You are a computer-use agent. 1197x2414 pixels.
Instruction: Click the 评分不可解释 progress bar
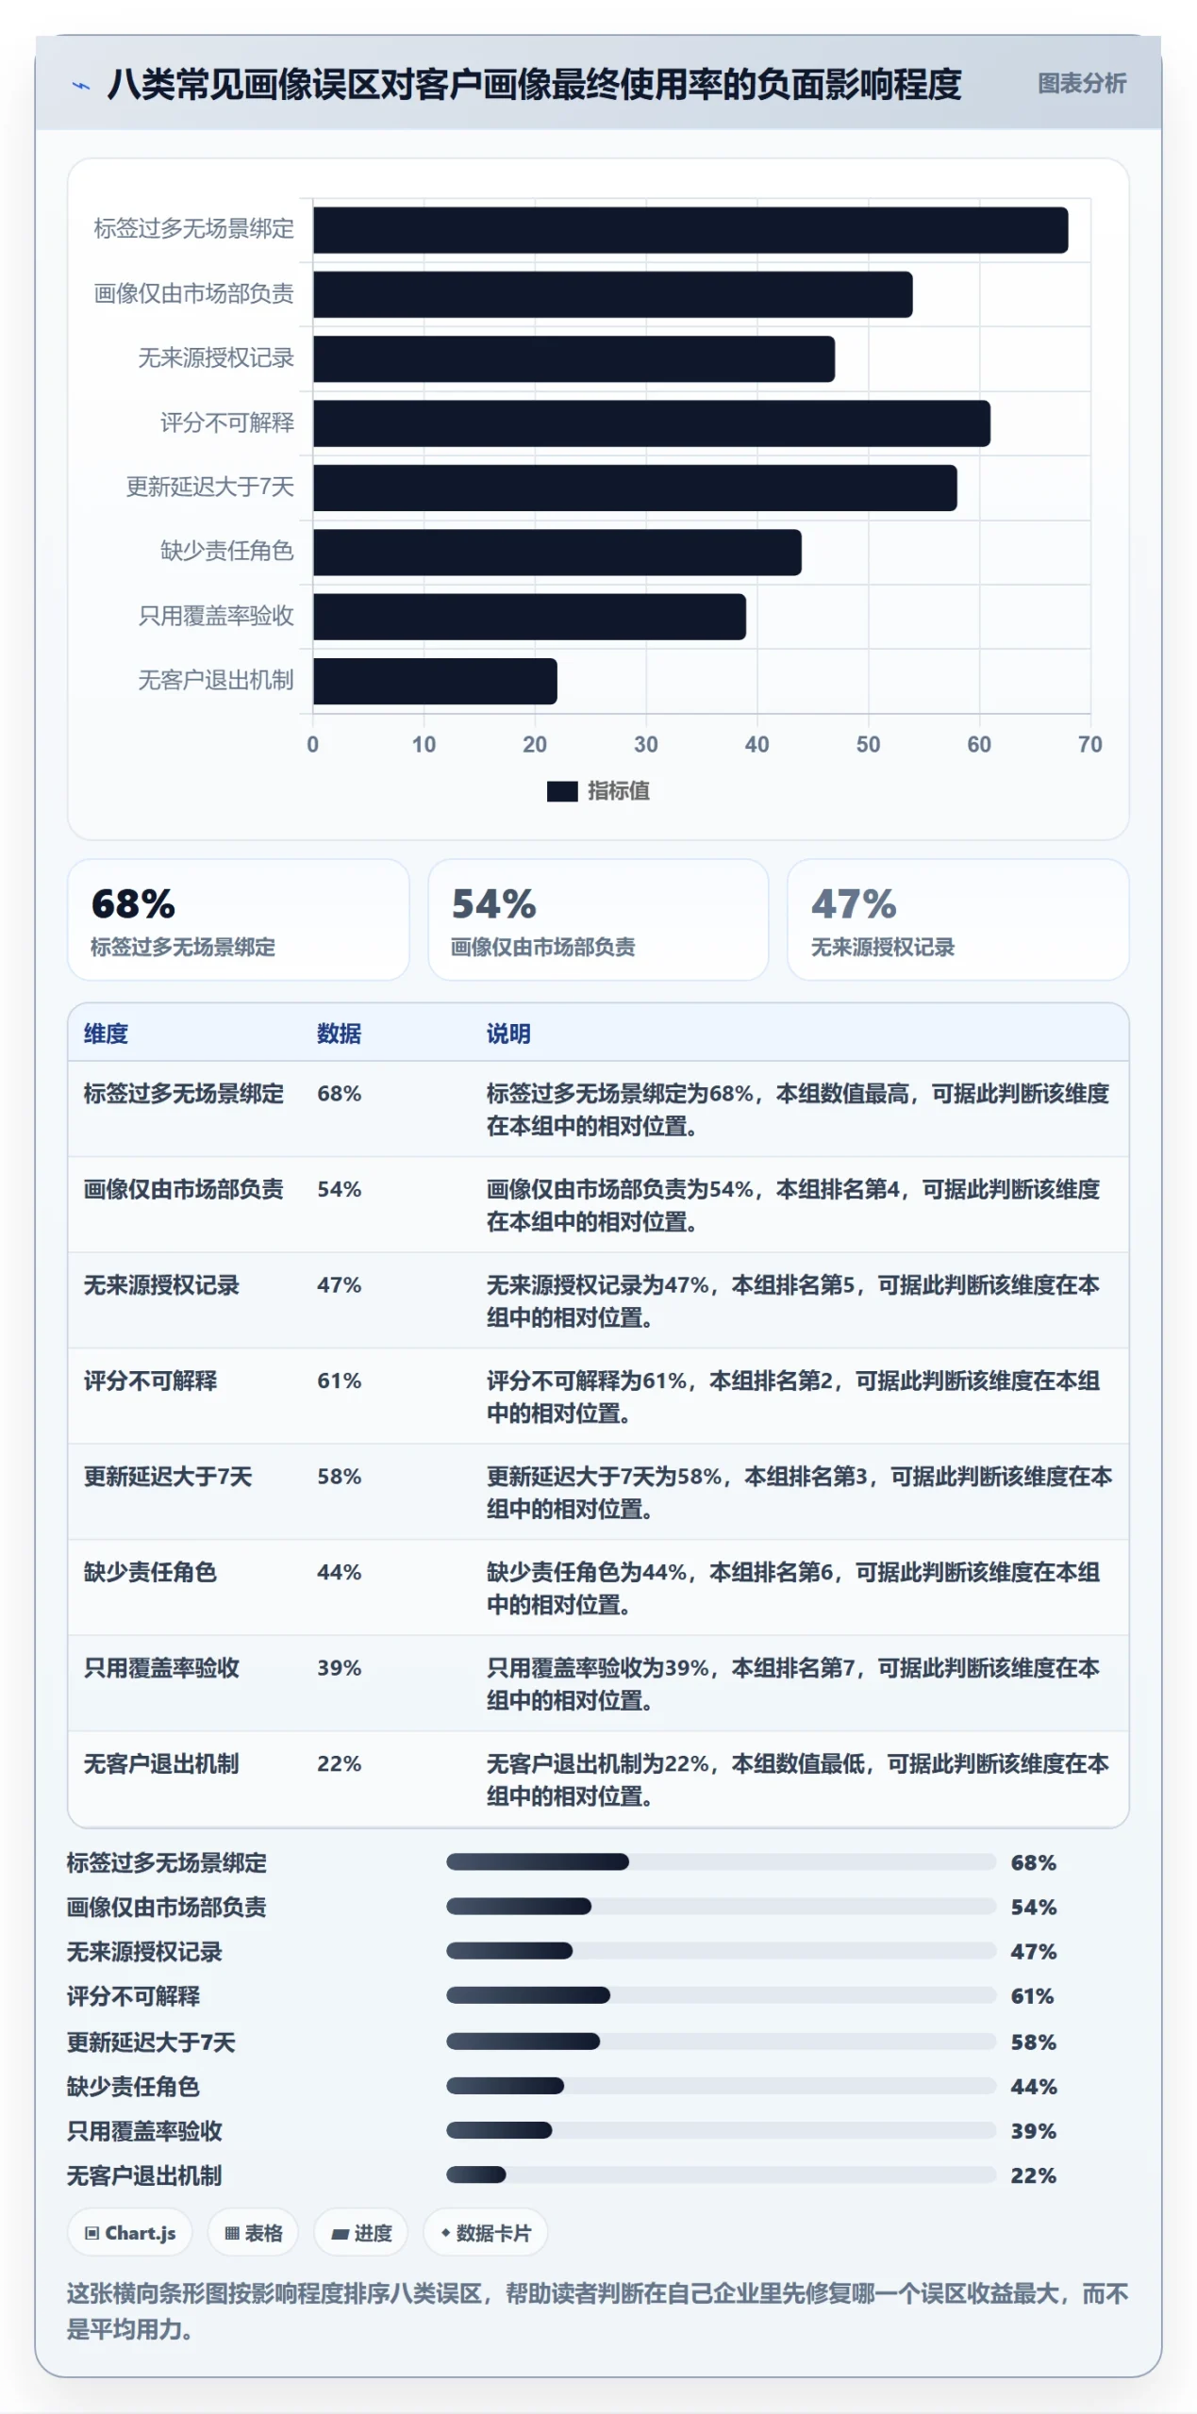point(721,1995)
